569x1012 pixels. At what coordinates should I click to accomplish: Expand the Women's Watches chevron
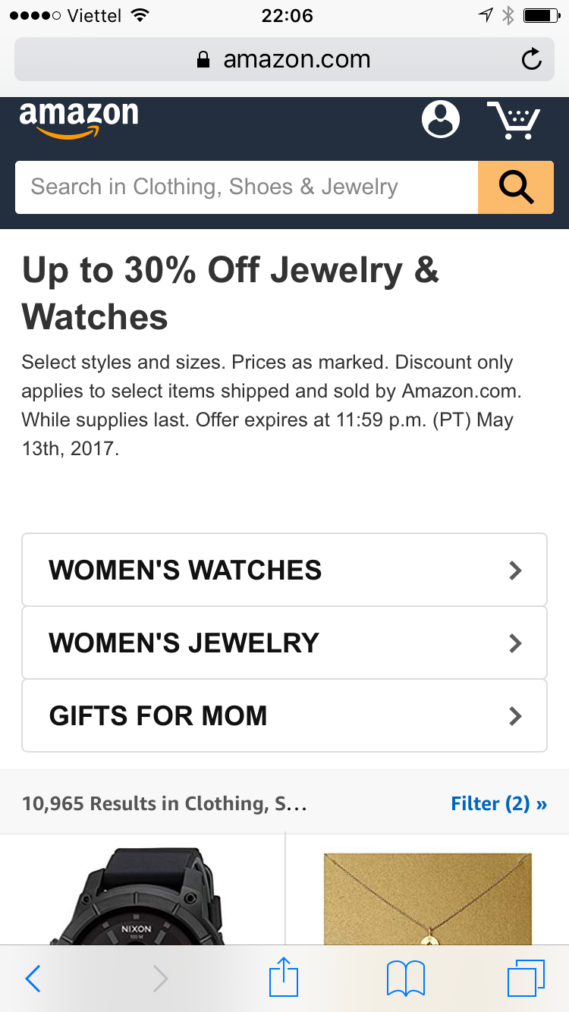pyautogui.click(x=516, y=570)
